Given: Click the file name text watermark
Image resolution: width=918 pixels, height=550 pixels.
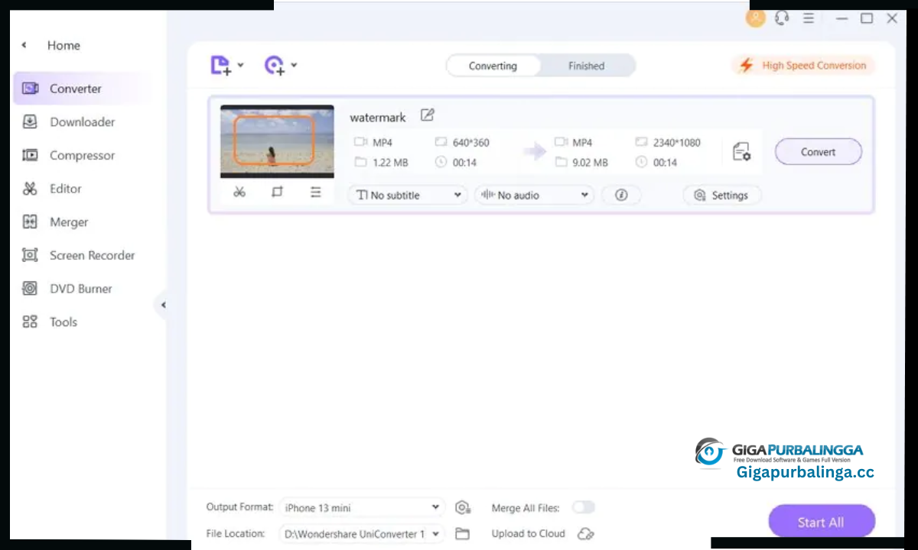Looking at the screenshot, I should [378, 118].
